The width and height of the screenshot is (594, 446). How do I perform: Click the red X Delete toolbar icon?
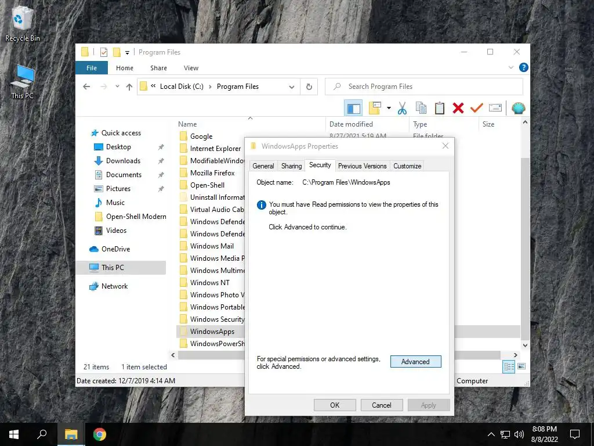458,109
